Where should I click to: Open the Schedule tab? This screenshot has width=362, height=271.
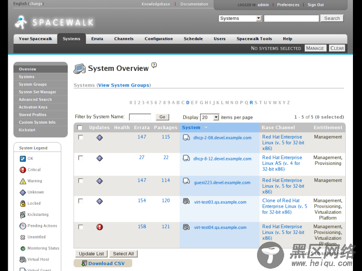(193, 39)
